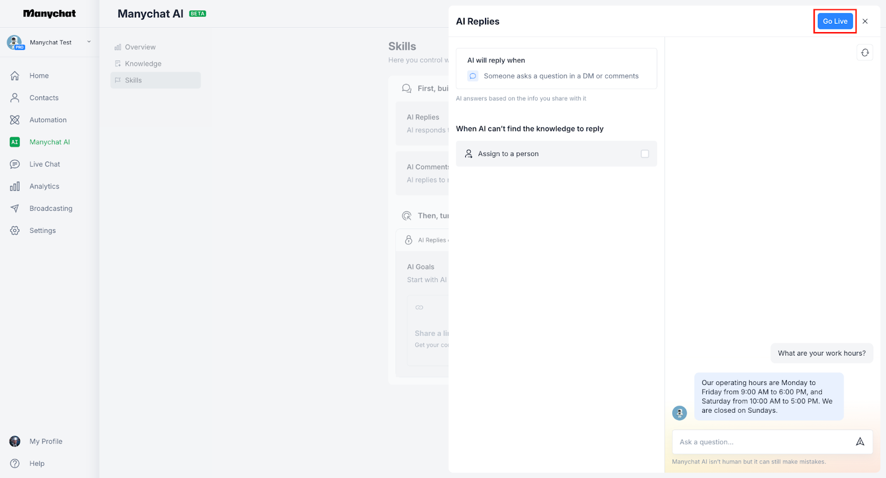Expand the Manychat Test account dropdown
This screenshot has height=478, width=886.
pyautogui.click(x=89, y=42)
